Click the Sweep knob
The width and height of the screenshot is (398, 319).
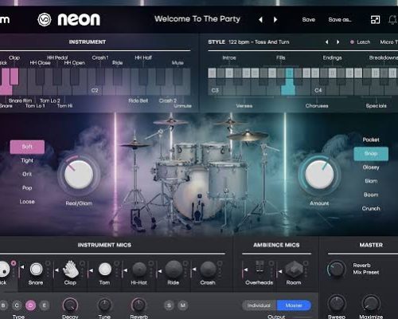pyautogui.click(x=337, y=304)
